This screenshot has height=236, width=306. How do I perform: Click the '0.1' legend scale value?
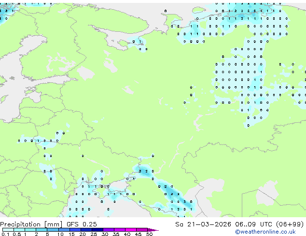click(5, 234)
